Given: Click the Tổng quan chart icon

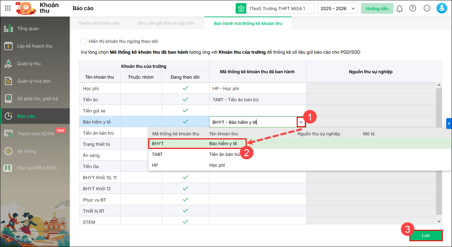Looking at the screenshot, I should [8, 29].
